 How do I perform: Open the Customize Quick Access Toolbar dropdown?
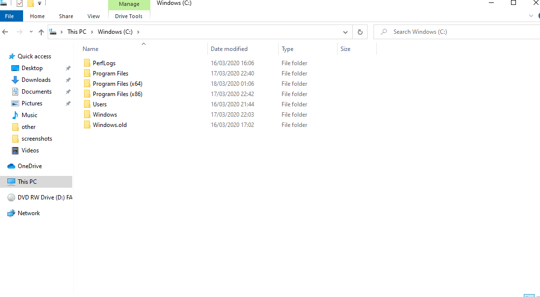pyautogui.click(x=40, y=3)
